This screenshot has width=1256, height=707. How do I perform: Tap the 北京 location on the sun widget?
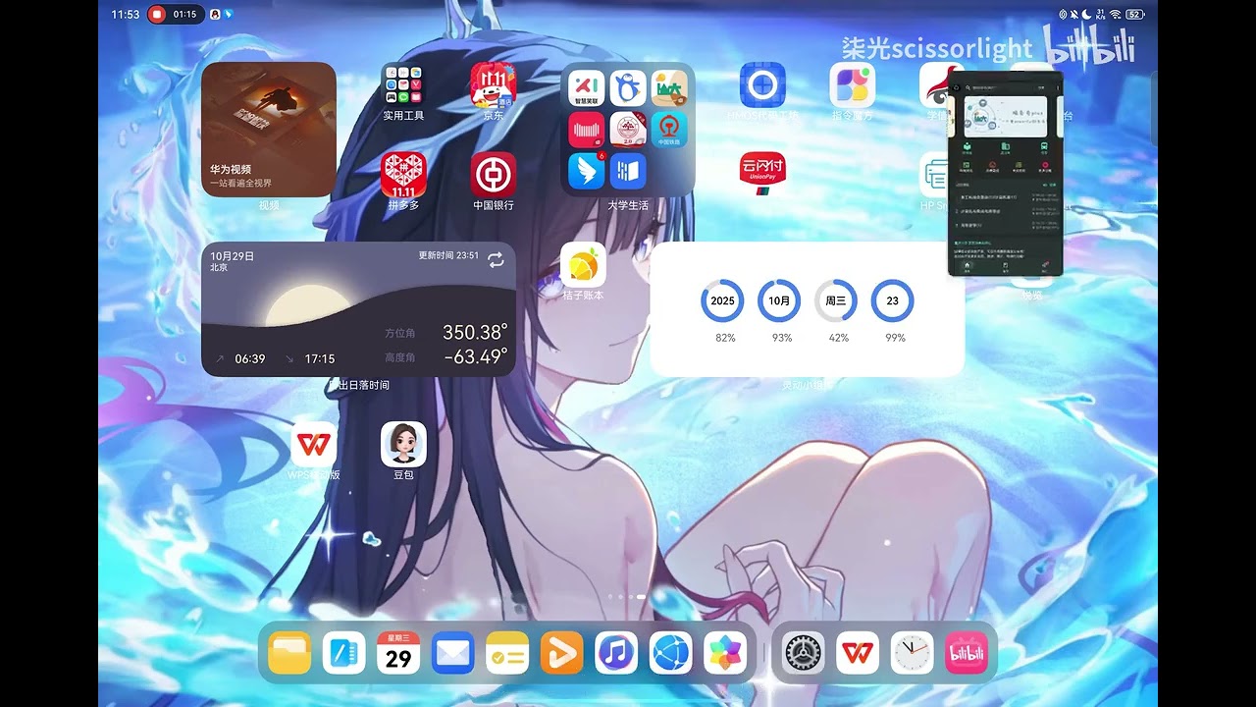click(x=219, y=267)
